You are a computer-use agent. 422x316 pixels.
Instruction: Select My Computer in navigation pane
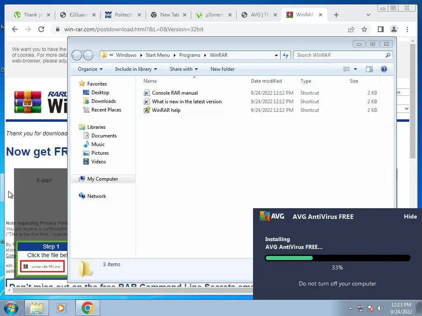click(x=103, y=179)
